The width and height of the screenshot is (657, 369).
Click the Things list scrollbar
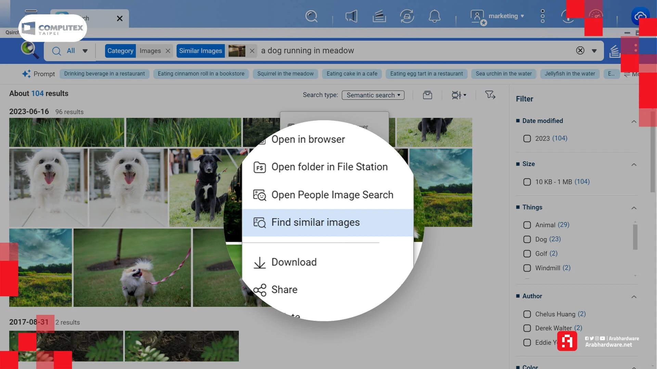click(635, 237)
